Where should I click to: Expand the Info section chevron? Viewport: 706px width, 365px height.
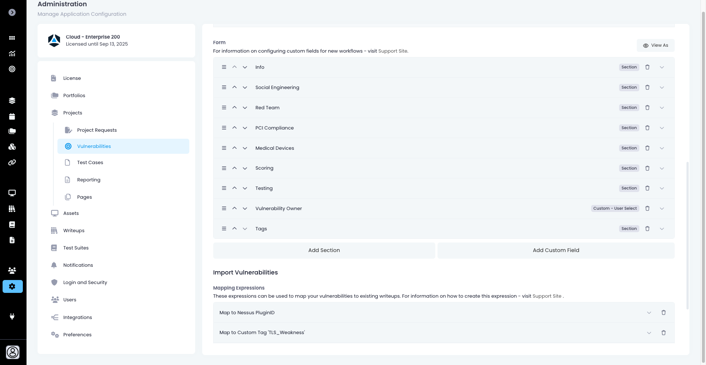coord(662,67)
